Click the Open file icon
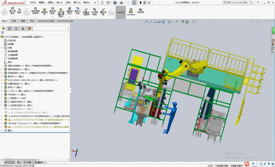 click(x=108, y=3)
